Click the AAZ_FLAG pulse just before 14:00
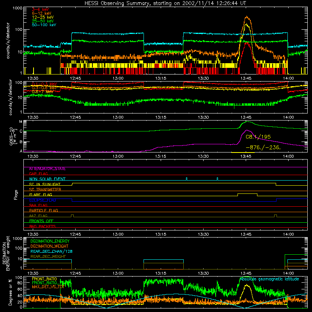Viewport: 312px width, 312px height. [275, 216]
